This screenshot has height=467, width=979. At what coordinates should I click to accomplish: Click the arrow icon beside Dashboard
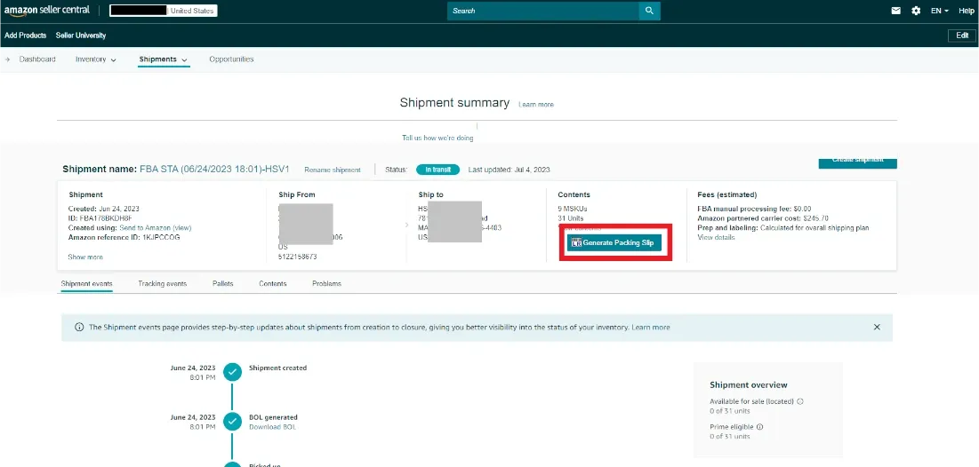click(8, 59)
